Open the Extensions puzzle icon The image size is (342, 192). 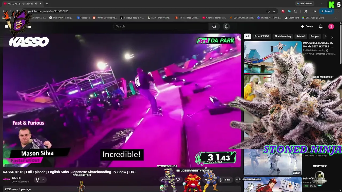pyautogui.click(x=296, y=11)
